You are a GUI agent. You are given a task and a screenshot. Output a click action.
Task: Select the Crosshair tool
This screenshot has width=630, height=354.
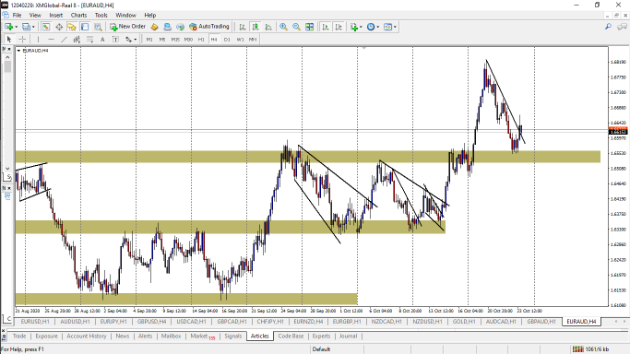[x=22, y=39]
